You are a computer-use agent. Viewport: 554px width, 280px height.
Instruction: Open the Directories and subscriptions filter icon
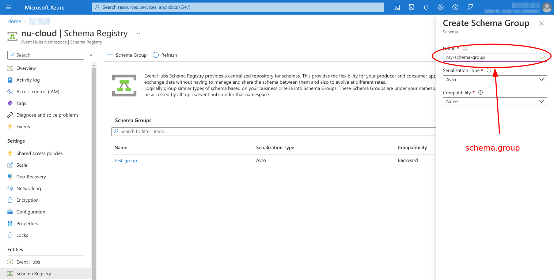pos(411,7)
